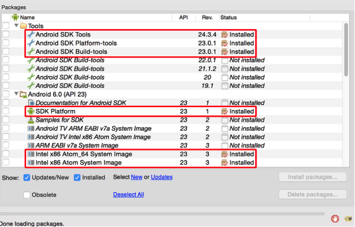The width and height of the screenshot is (355, 227).
Task: Sort by the API column header
Action: (184, 18)
